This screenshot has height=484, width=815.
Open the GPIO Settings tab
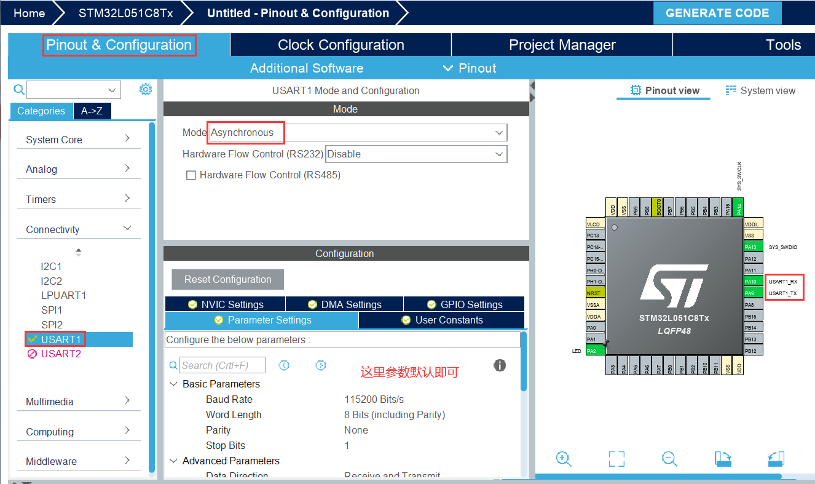tap(464, 304)
